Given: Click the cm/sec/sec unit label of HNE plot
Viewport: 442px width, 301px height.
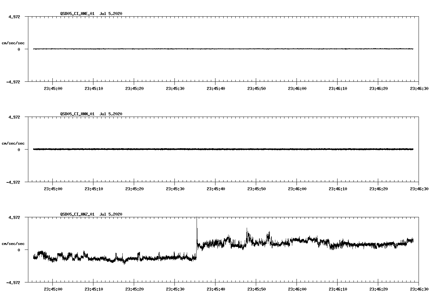Looking at the screenshot, I should (13, 43).
